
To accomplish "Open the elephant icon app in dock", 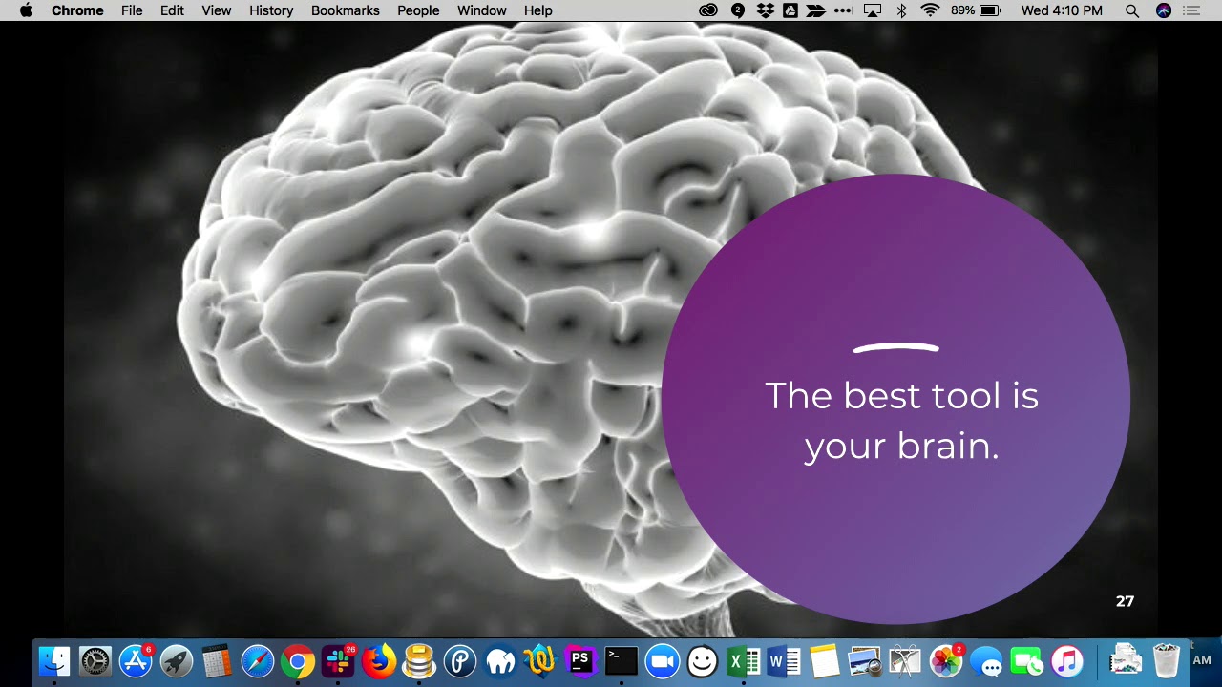I will (500, 660).
